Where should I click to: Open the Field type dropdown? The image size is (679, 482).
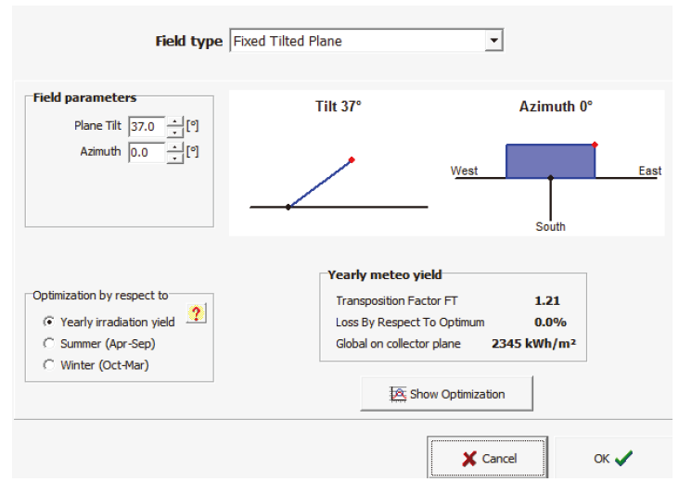494,41
